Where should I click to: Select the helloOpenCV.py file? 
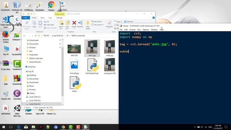coord(92,66)
